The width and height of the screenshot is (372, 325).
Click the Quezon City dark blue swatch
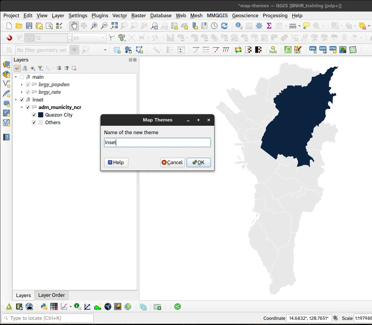[41, 115]
